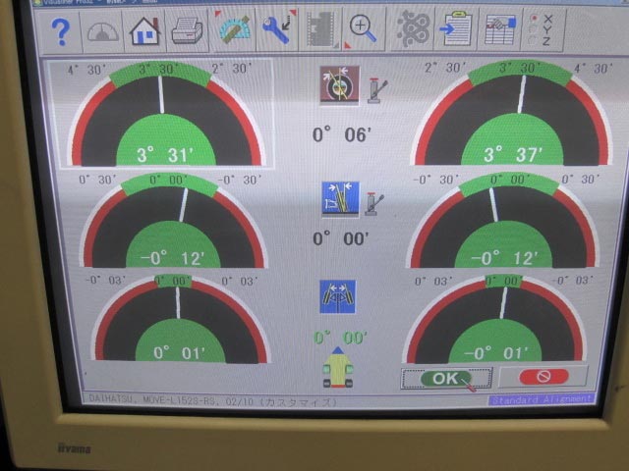The height and width of the screenshot is (471, 629).
Task: Select the Z radio button
Action: 534,40
